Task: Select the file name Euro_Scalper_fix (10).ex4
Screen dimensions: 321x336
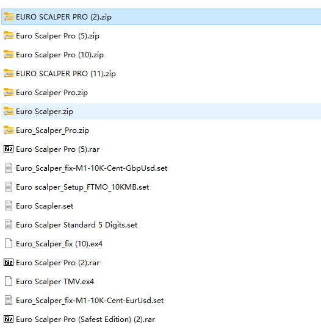Action: pyautogui.click(x=59, y=244)
